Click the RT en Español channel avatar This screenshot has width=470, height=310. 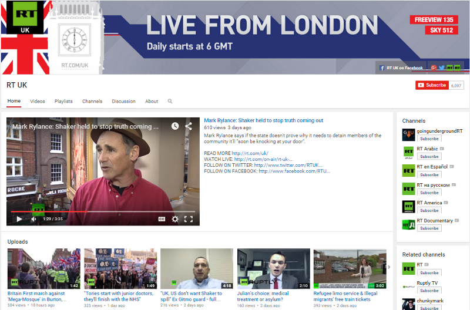pyautogui.click(x=408, y=171)
